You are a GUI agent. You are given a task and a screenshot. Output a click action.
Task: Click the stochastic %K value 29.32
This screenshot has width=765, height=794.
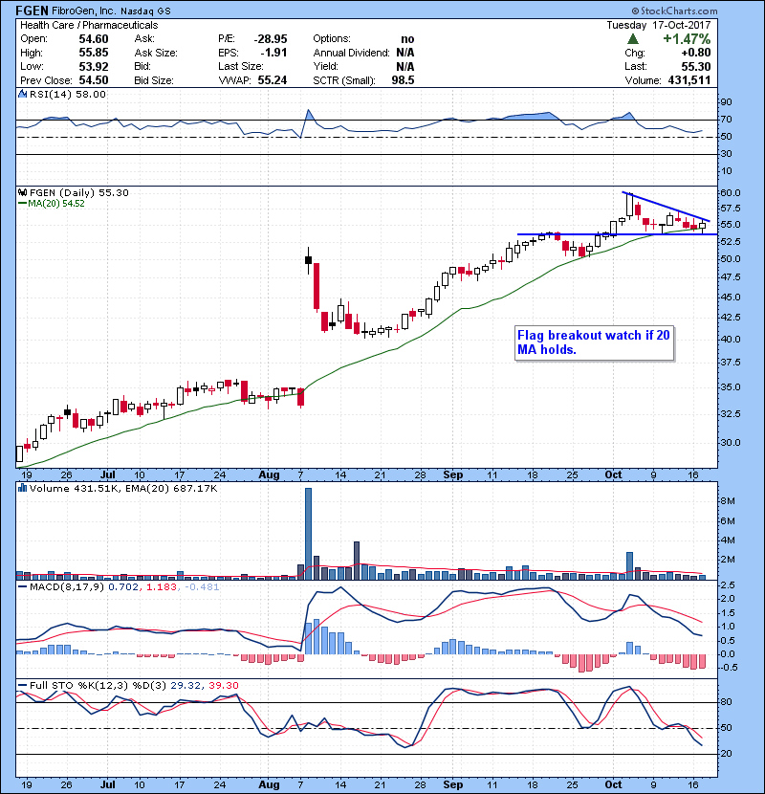click(x=186, y=685)
